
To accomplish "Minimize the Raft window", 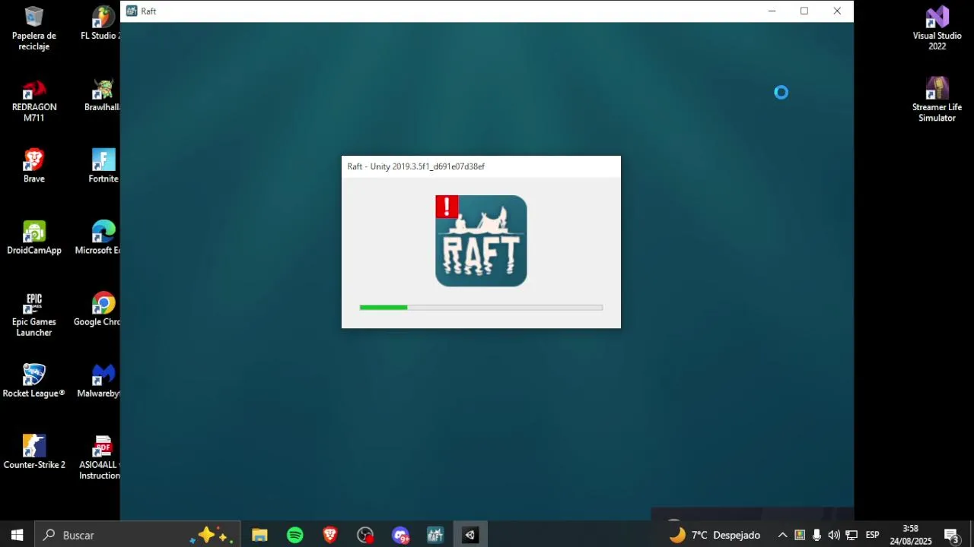I will (x=772, y=11).
